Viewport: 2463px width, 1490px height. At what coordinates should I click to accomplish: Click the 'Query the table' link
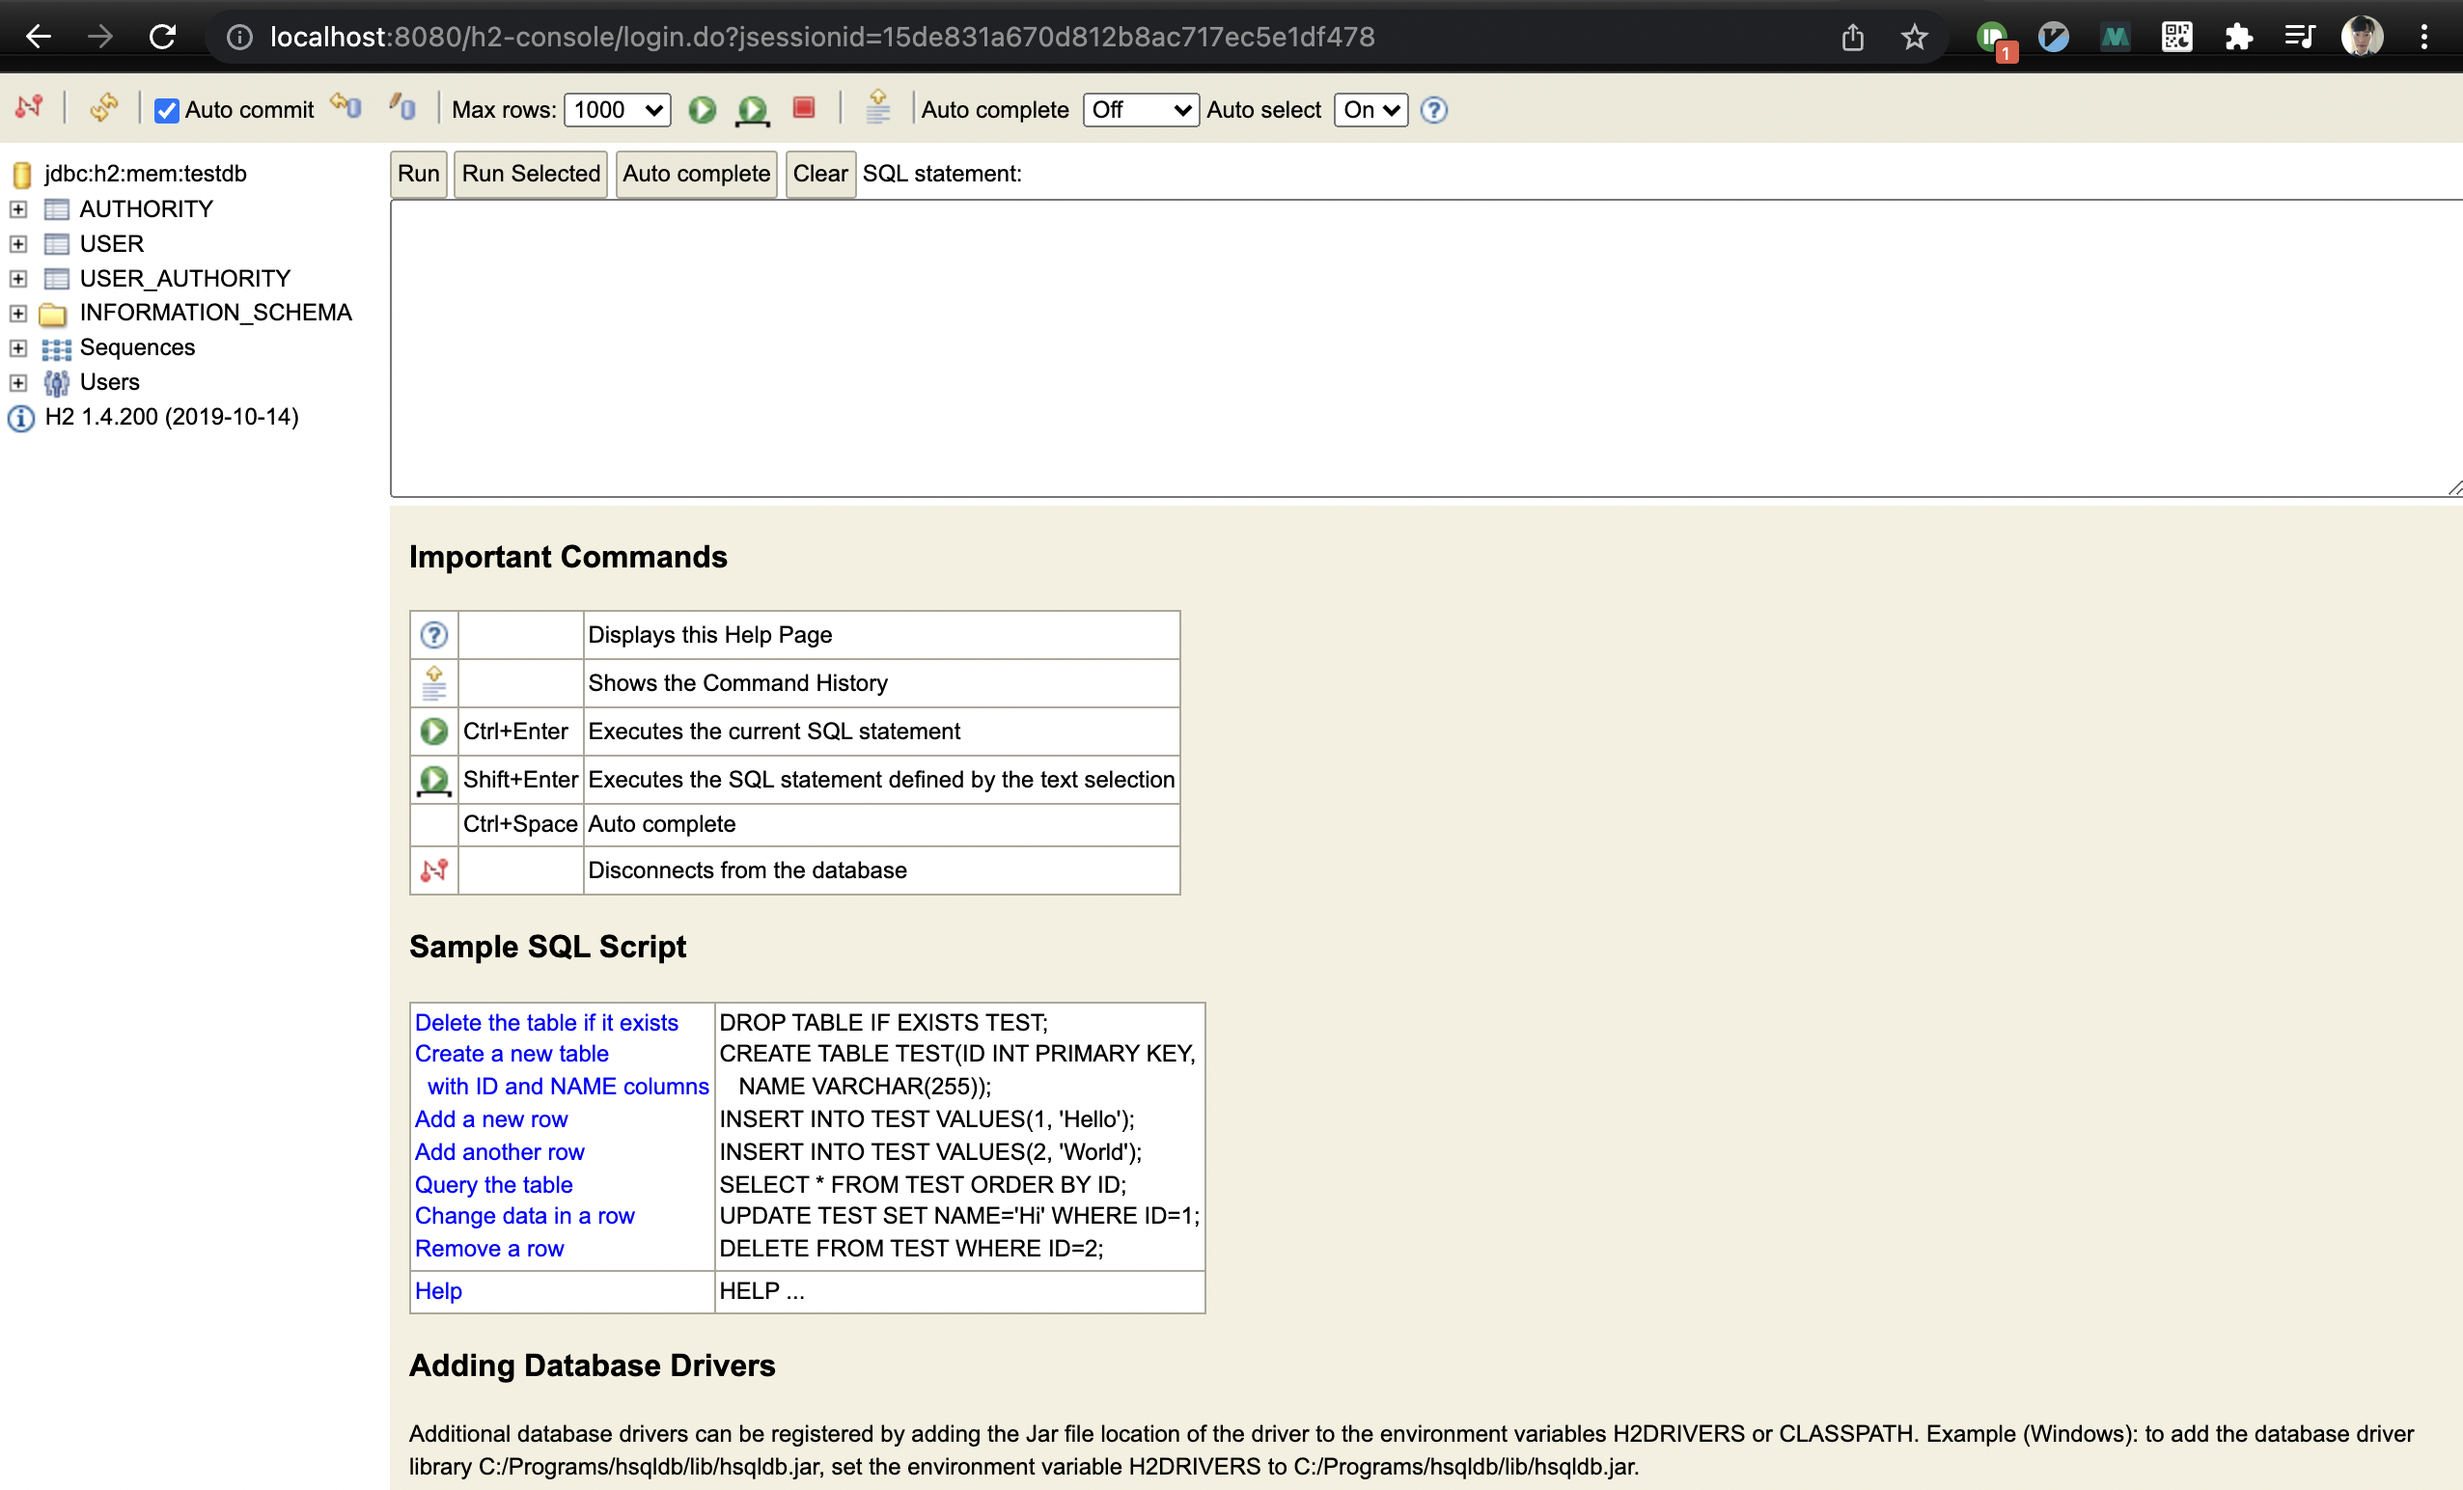[x=494, y=1184]
